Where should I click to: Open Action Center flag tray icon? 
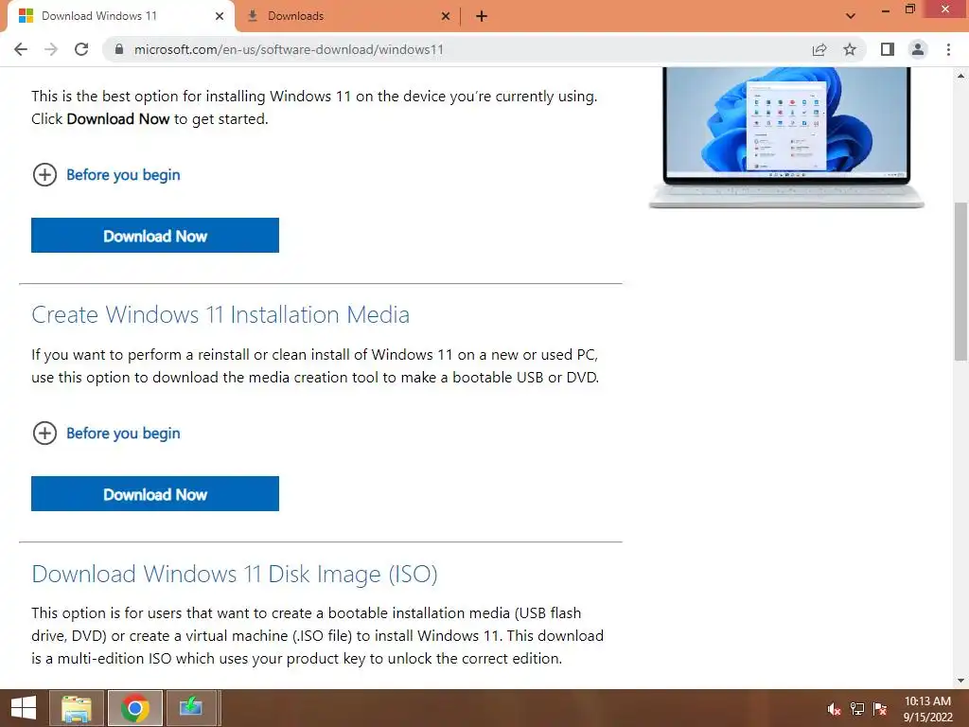pyautogui.click(x=880, y=709)
